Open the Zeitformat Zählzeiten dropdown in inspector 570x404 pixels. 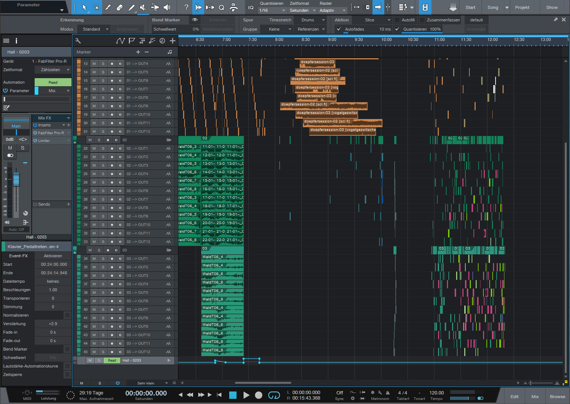[53, 70]
